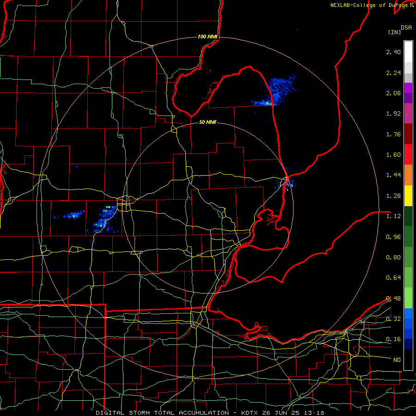This screenshot has height=416, width=416.
Task: Pick the pink swatch beside 1.92
Action: point(408,113)
